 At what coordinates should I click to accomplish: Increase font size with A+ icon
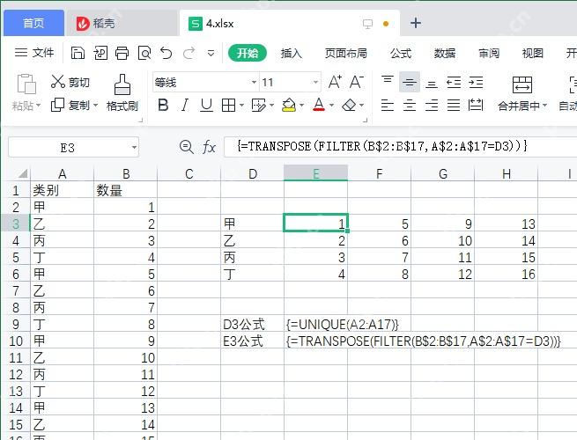335,82
